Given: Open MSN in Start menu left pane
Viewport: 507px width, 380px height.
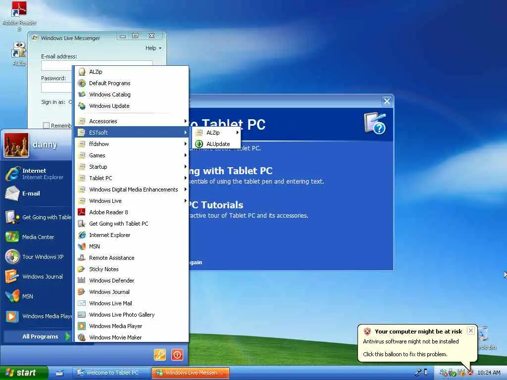Looking at the screenshot, I should (37, 296).
